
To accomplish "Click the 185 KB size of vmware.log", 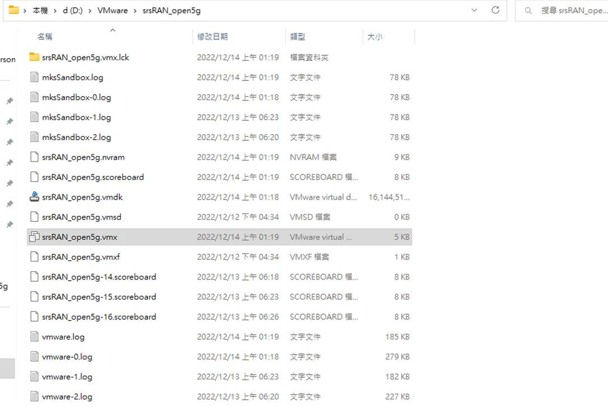I will [x=397, y=337].
